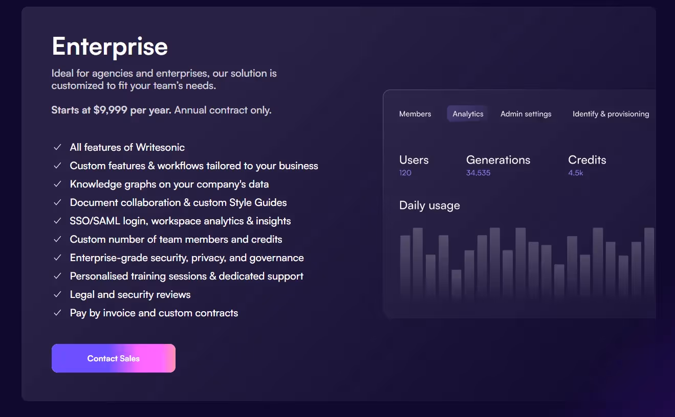Click Pay by invoice and custom contracts

[154, 313]
